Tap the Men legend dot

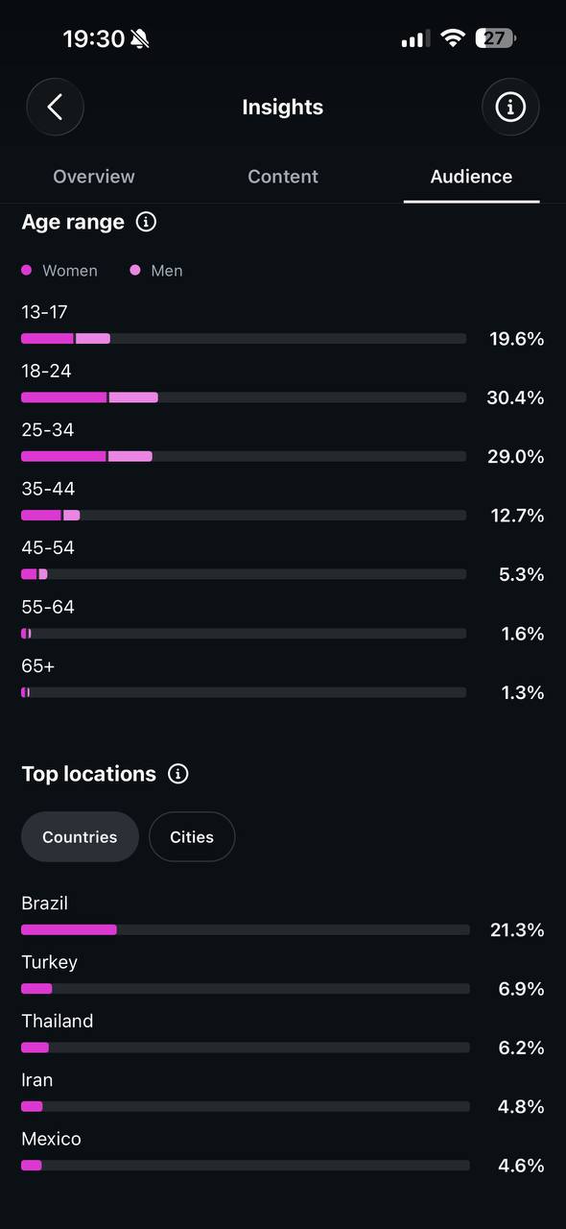pos(135,271)
